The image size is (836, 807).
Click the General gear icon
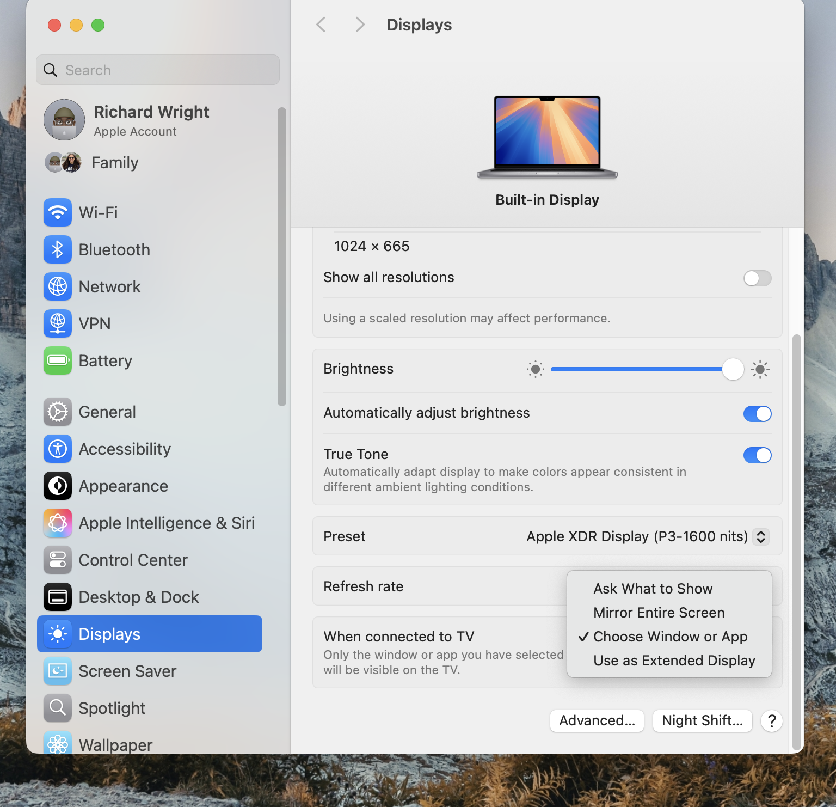pyautogui.click(x=58, y=412)
